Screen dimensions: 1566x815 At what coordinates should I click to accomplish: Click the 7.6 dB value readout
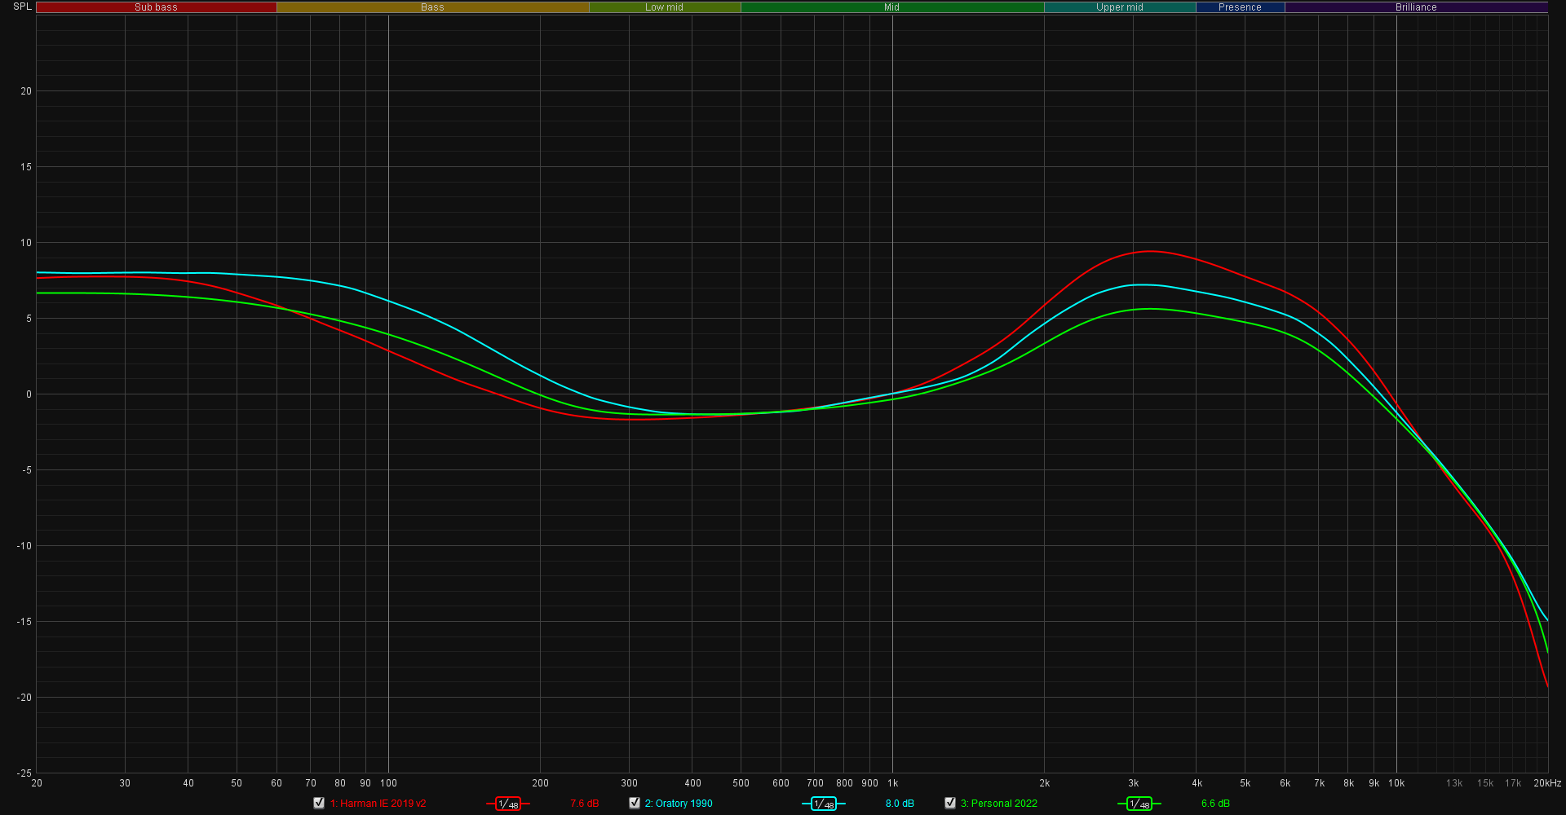[584, 804]
